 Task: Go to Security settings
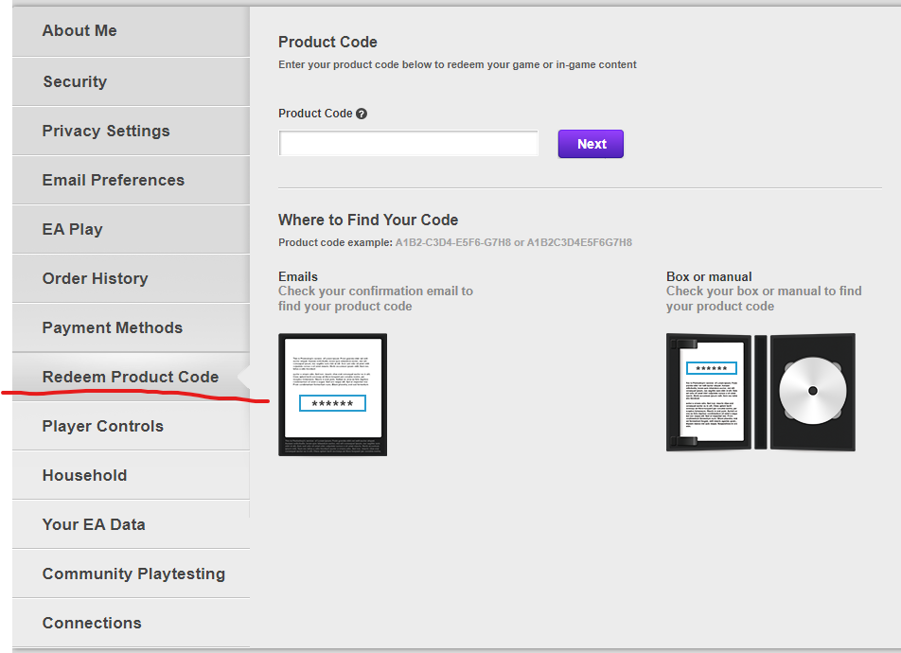pyautogui.click(x=131, y=81)
